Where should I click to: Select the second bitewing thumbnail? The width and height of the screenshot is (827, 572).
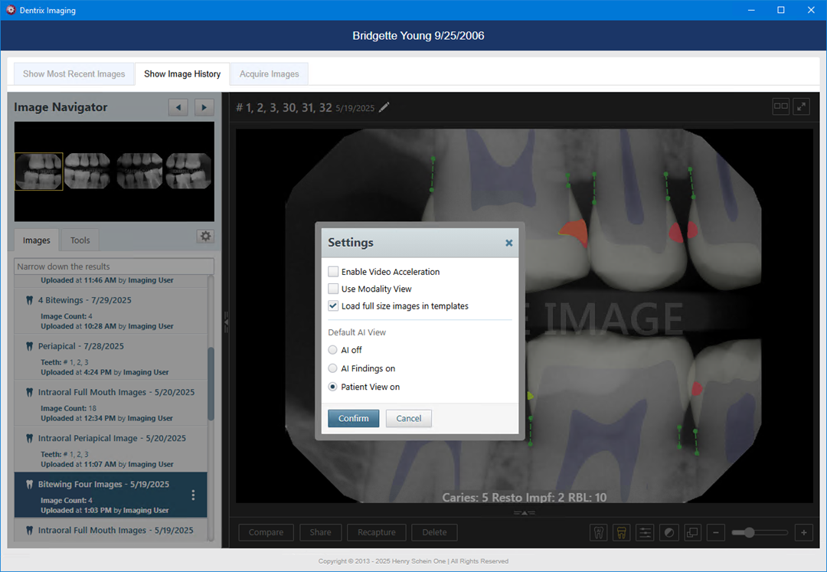[87, 172]
